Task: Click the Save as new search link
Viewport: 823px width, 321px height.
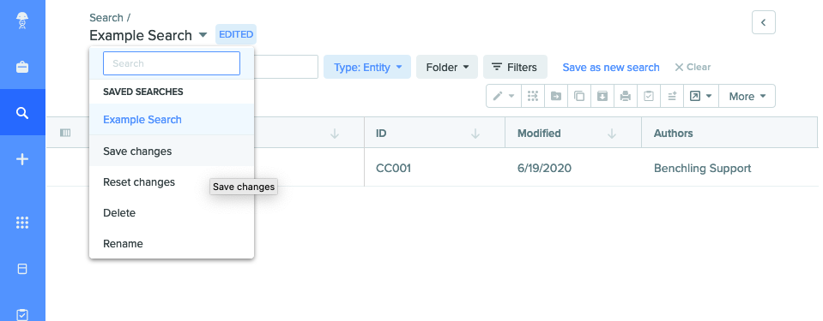Action: pos(611,68)
